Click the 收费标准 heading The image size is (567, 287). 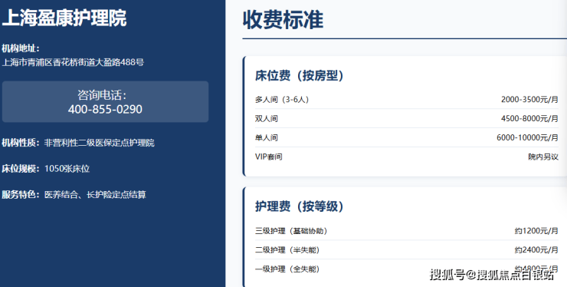(283, 20)
